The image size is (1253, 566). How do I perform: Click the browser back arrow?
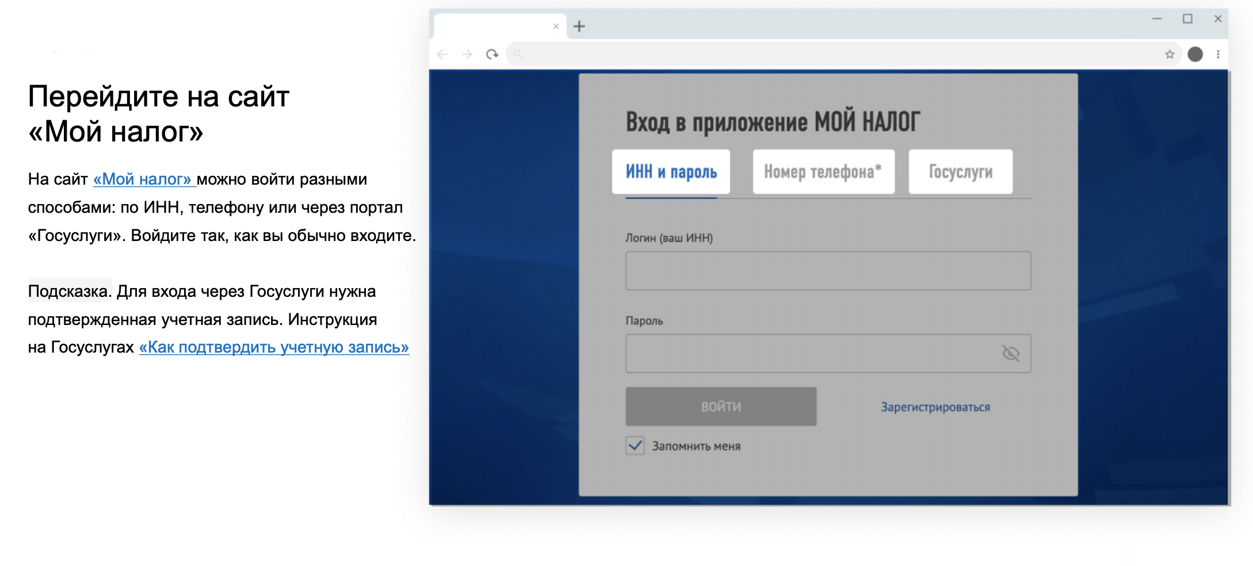(442, 54)
